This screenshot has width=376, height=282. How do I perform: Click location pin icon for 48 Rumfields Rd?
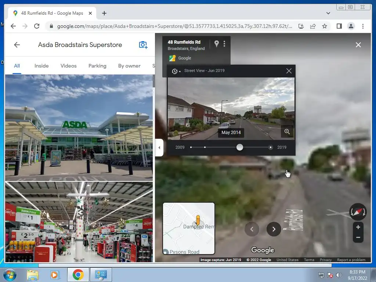click(217, 43)
